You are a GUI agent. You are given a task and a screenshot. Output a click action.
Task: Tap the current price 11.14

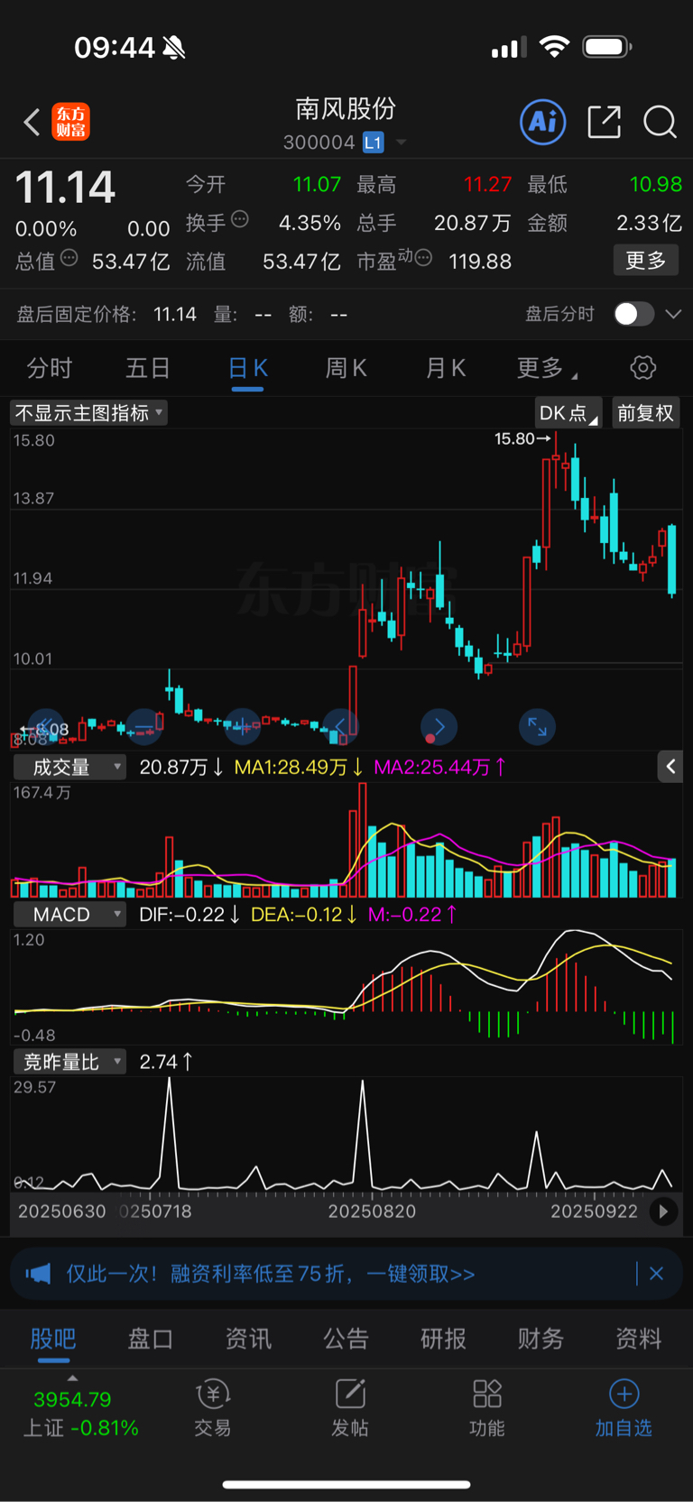coord(65,187)
